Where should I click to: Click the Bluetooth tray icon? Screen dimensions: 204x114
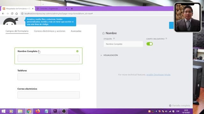click(156, 111)
